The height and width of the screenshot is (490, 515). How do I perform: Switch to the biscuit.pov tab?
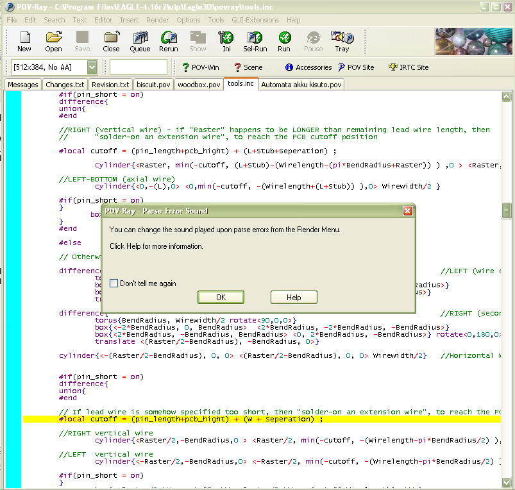coord(153,85)
